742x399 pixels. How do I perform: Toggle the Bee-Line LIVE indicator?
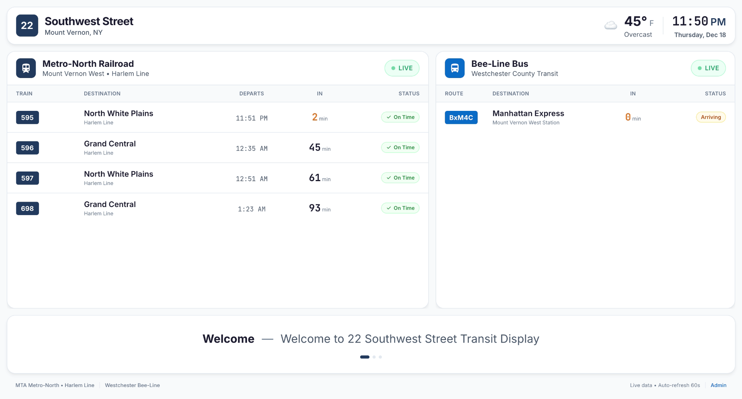708,68
